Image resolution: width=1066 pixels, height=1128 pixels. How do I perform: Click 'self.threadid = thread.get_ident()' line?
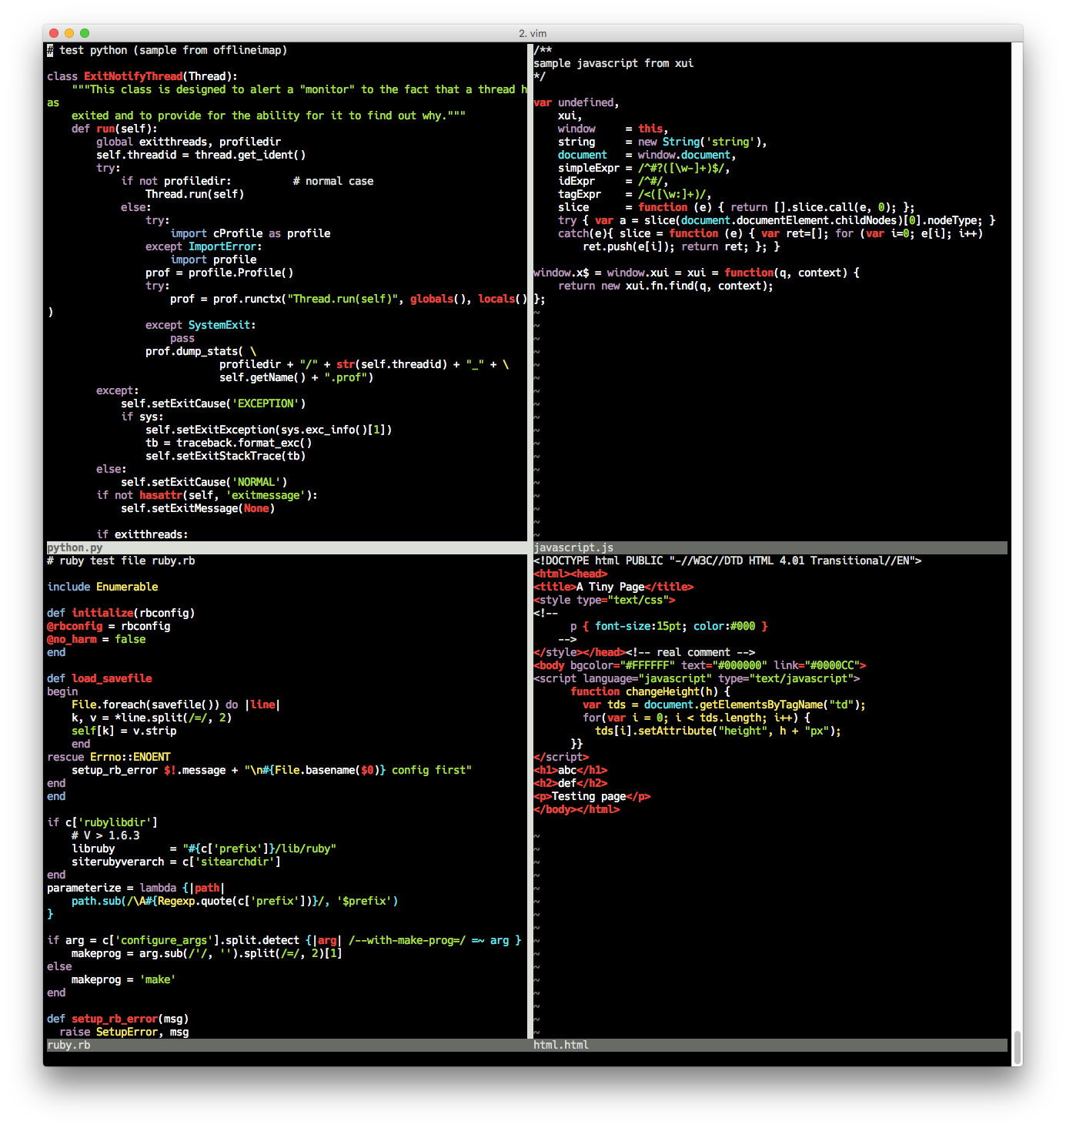tap(201, 155)
